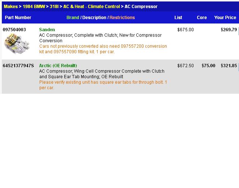This screenshot has width=239, height=188.
Task: Click the Arctic (OE Rebuilt) brand name
Action: pos(58,66)
